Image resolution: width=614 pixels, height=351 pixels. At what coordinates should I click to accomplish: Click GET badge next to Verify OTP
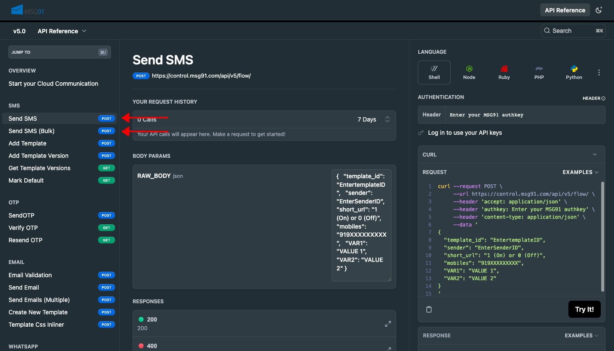coord(107,228)
